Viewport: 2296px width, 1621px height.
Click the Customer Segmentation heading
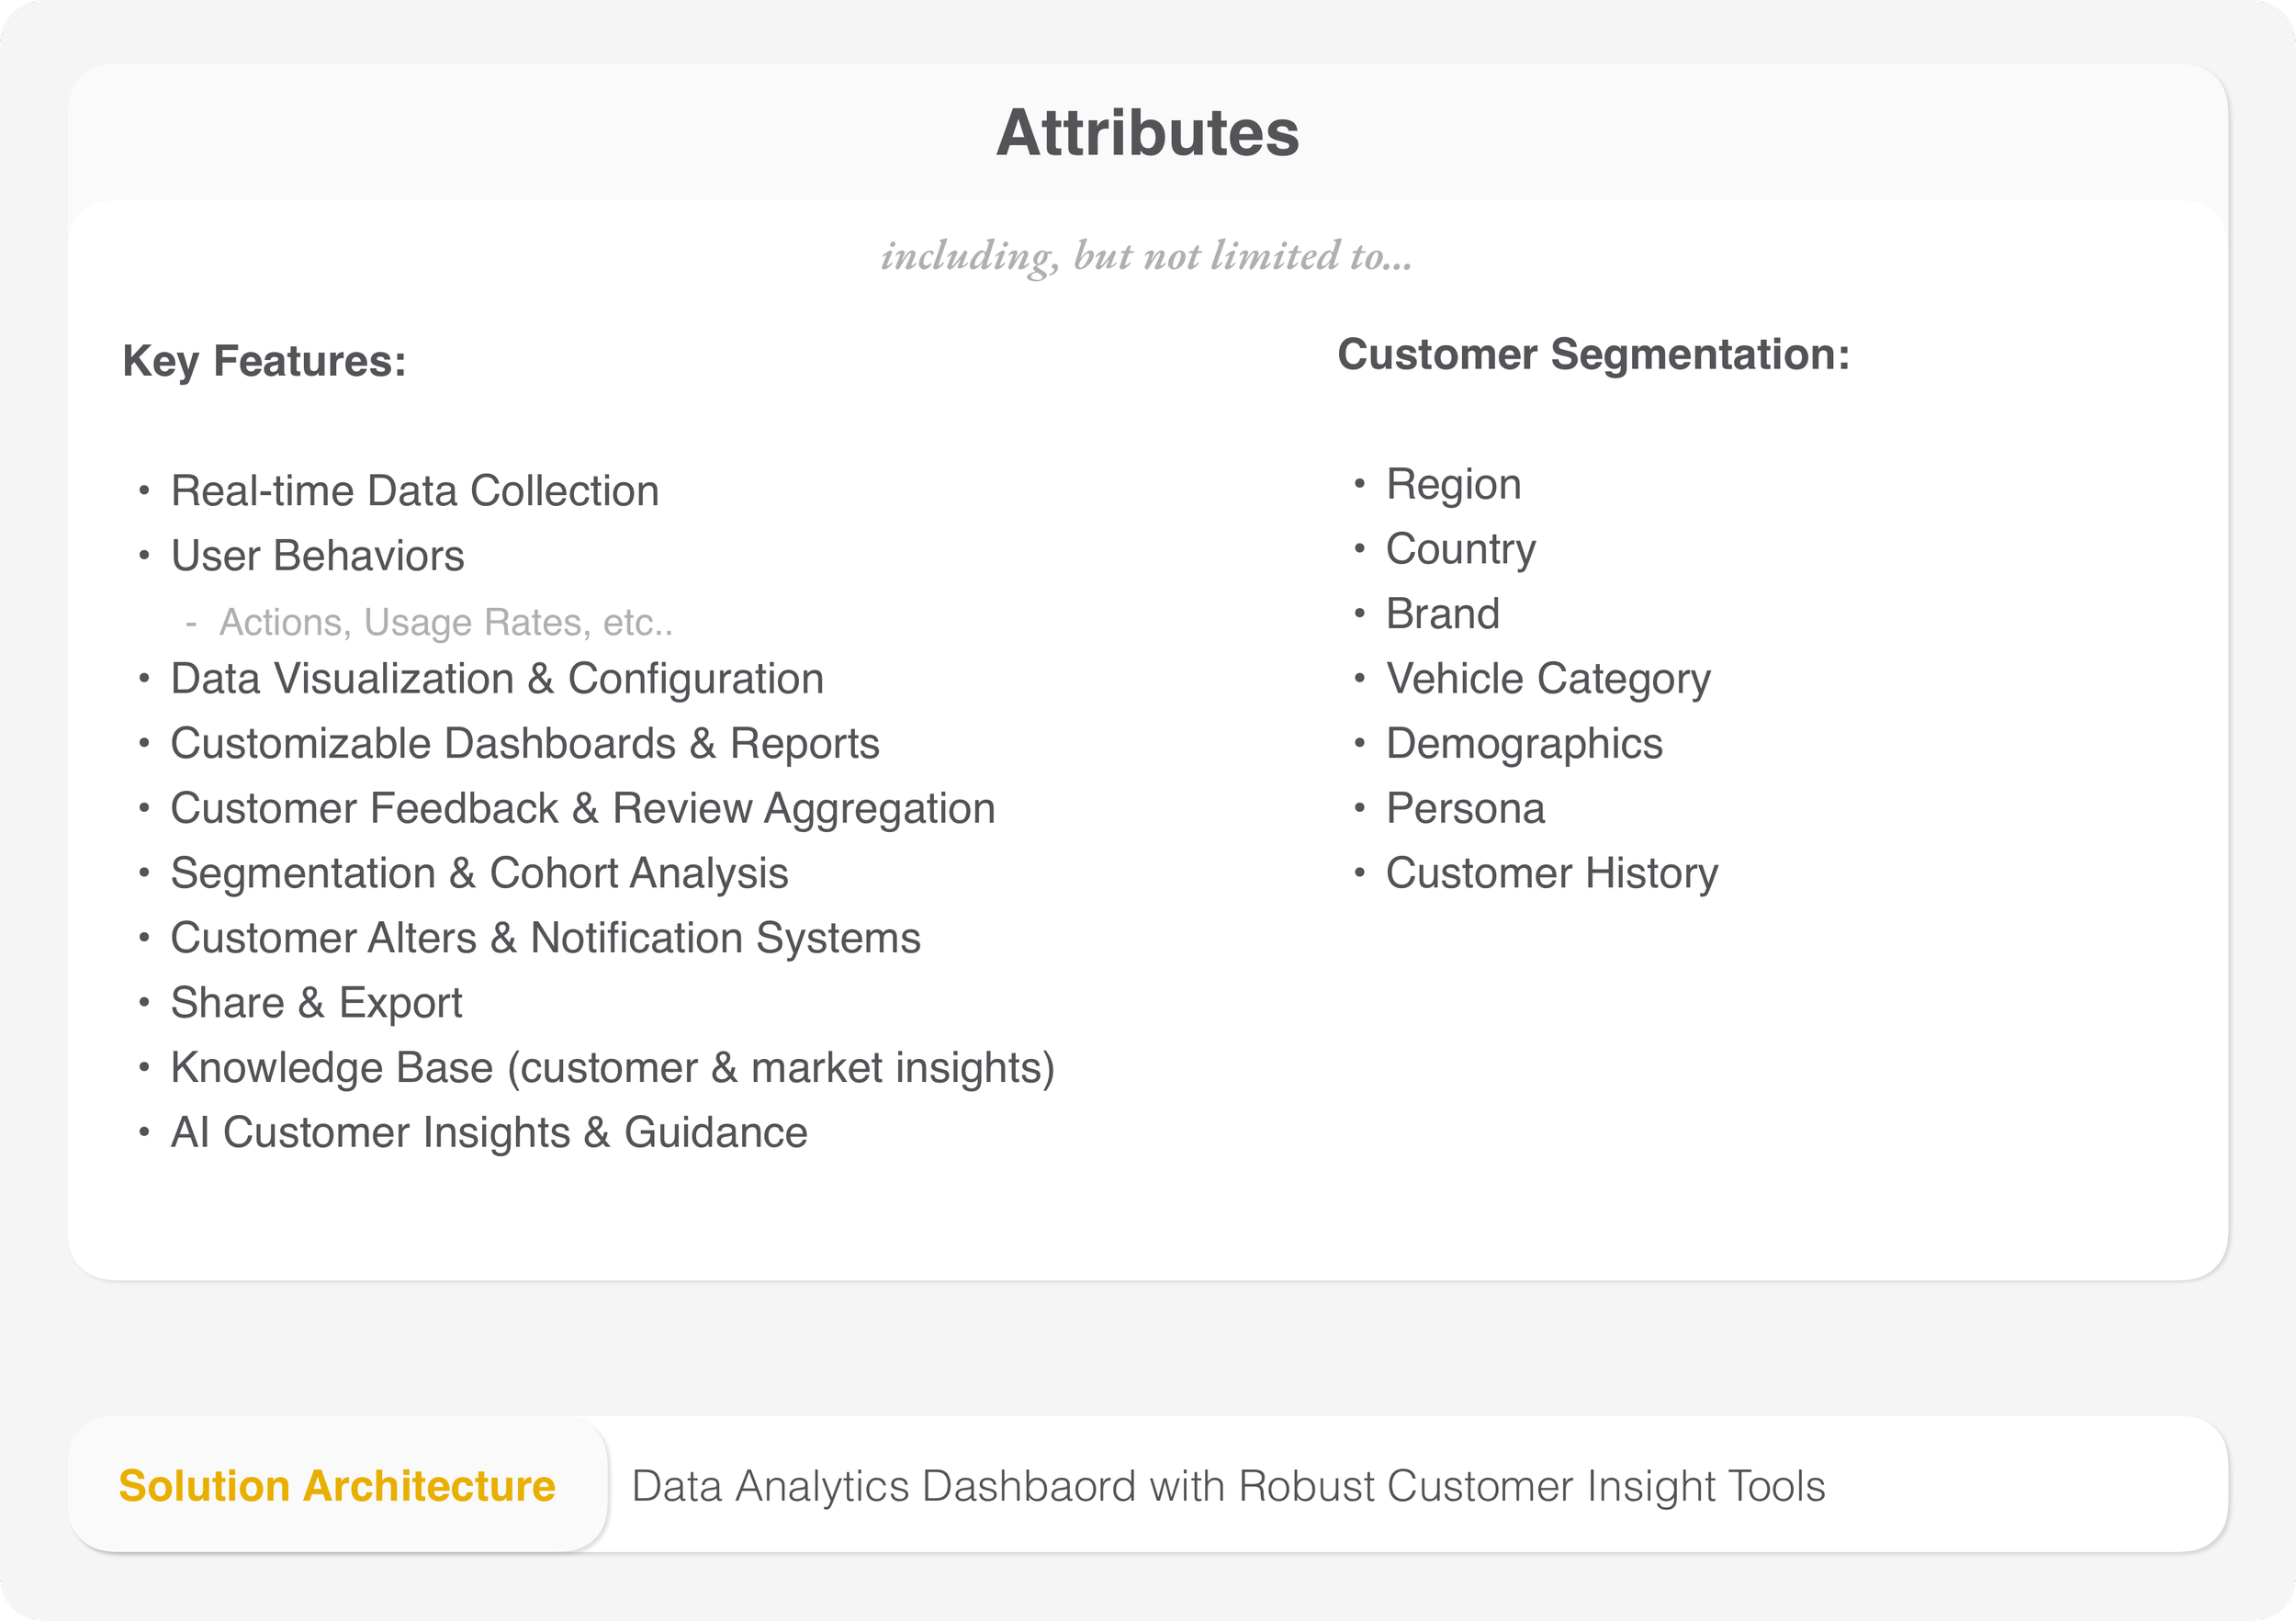tap(1593, 355)
